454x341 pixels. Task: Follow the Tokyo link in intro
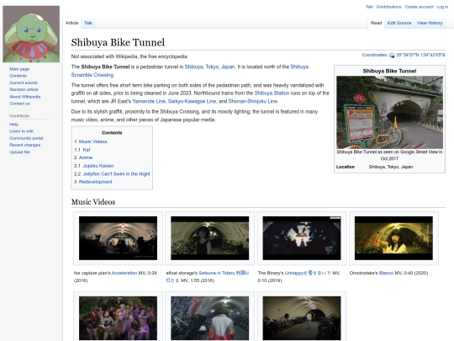coord(212,67)
